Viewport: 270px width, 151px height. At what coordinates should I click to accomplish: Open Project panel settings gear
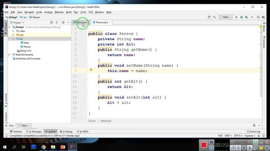[x=63, y=22]
